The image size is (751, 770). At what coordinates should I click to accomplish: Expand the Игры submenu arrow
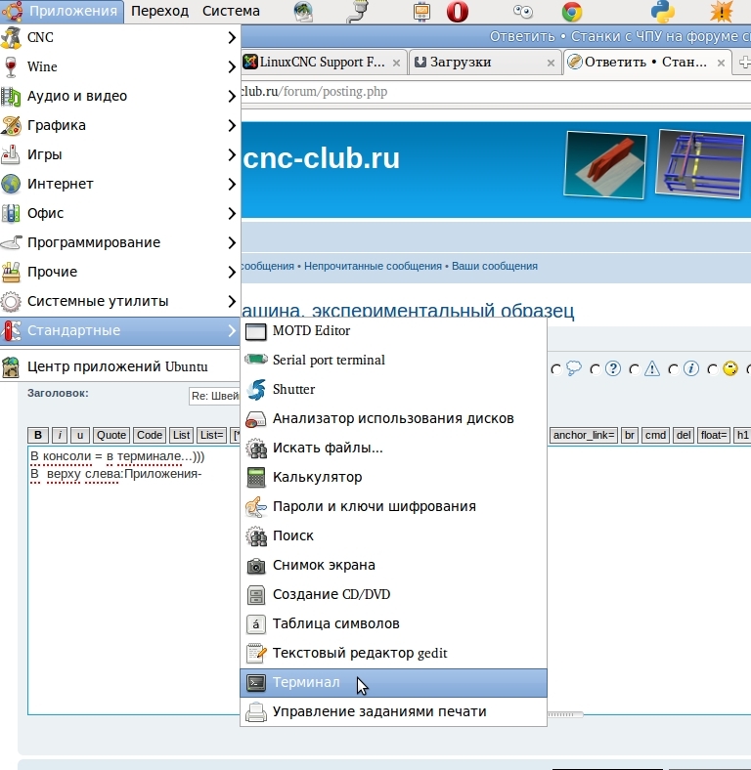coord(232,155)
